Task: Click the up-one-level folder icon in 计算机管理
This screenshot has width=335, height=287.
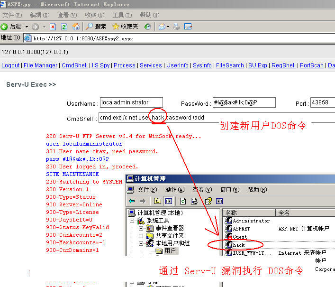Action: [157, 201]
